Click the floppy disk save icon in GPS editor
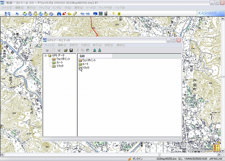 coord(71,50)
